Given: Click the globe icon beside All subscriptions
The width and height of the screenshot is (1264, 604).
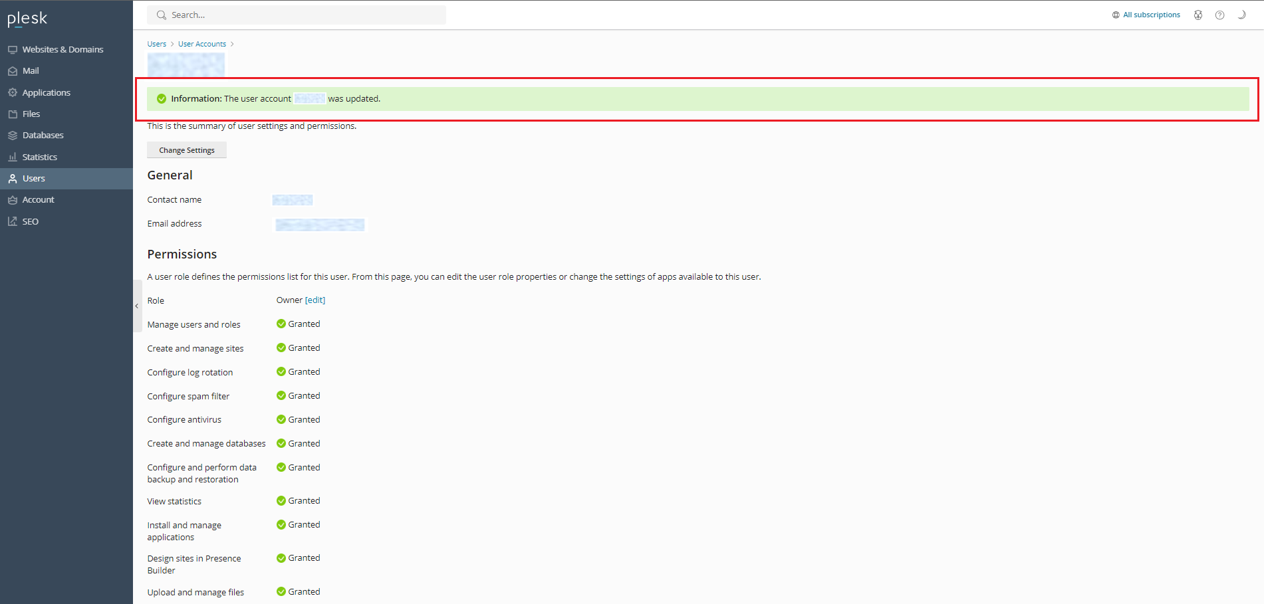Looking at the screenshot, I should 1116,15.
